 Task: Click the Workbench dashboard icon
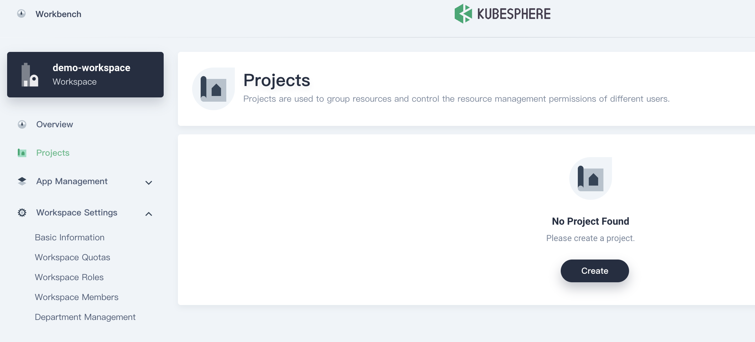(x=22, y=14)
